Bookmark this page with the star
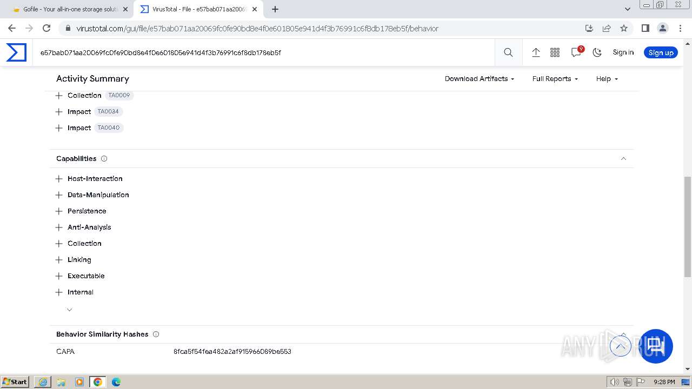This screenshot has height=389, width=692. pos(624,28)
